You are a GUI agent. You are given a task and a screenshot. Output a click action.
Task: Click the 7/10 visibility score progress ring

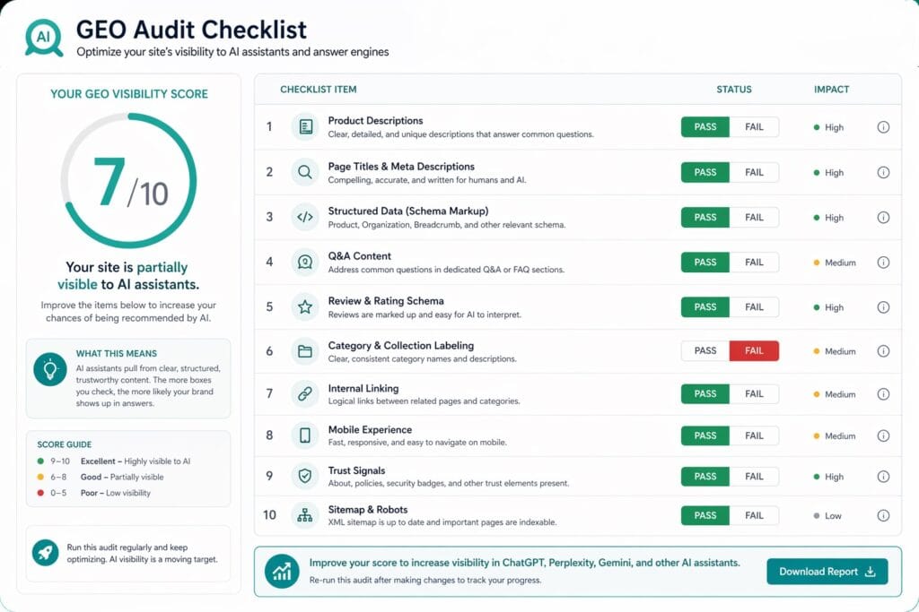pos(128,179)
